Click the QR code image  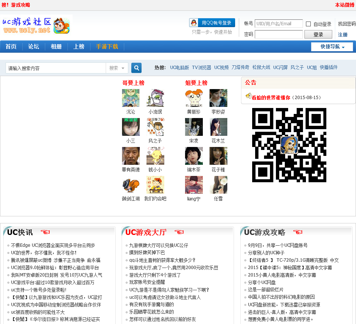289,145
